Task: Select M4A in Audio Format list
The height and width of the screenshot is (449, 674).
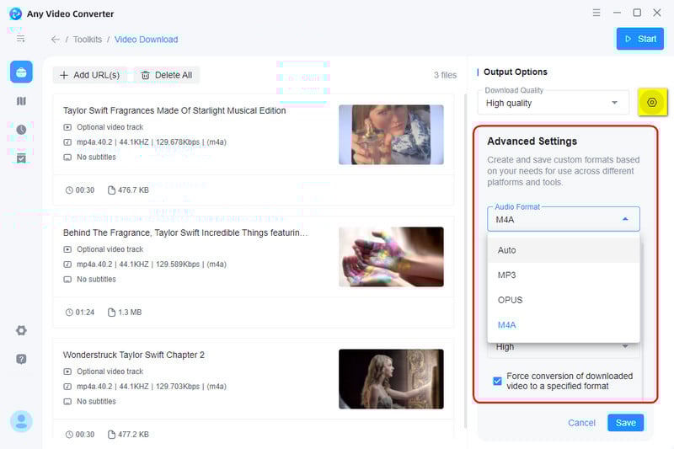Action: (564, 325)
